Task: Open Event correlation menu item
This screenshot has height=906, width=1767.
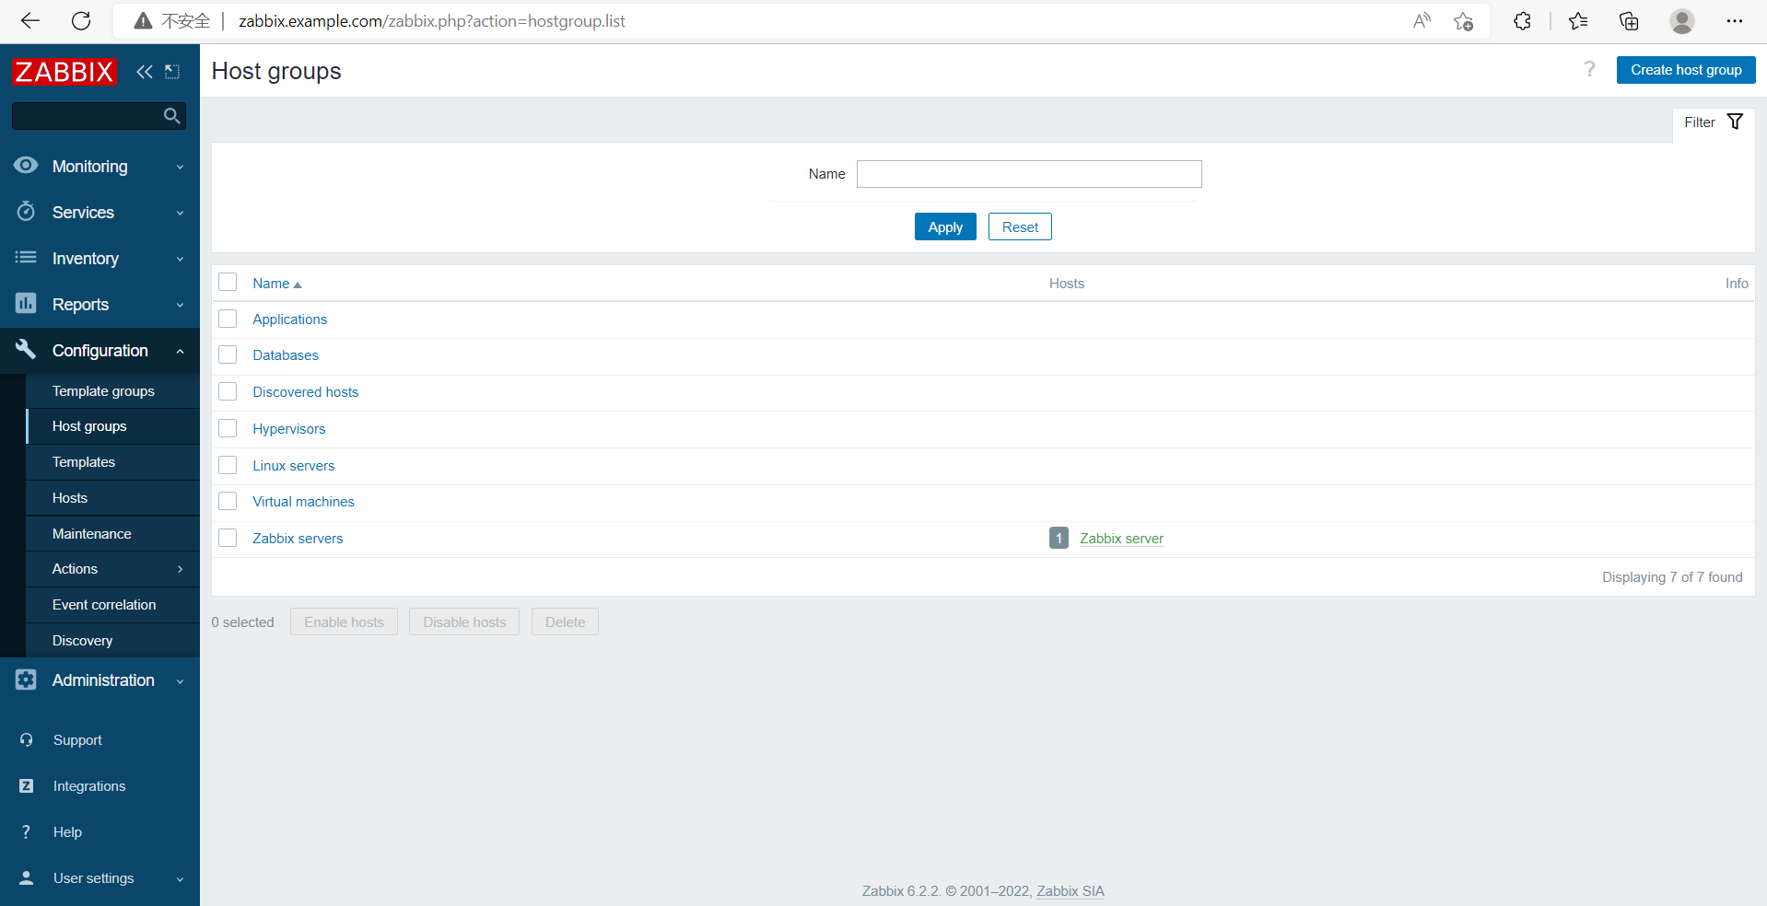Action: 113,605
